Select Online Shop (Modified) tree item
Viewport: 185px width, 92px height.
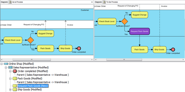click(x=21, y=64)
